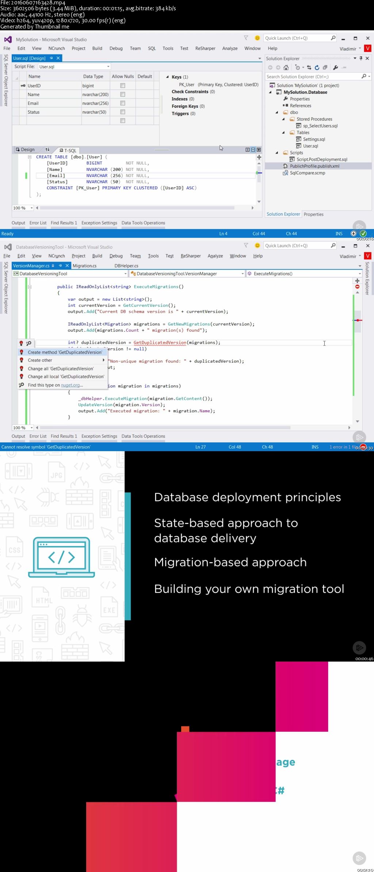Click T-SQL pane horizontal scrollbar
The width and height of the screenshot is (374, 872).
(x=137, y=208)
